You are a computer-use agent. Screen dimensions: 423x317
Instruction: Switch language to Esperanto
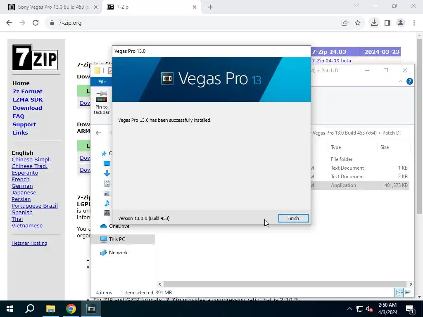click(x=25, y=173)
